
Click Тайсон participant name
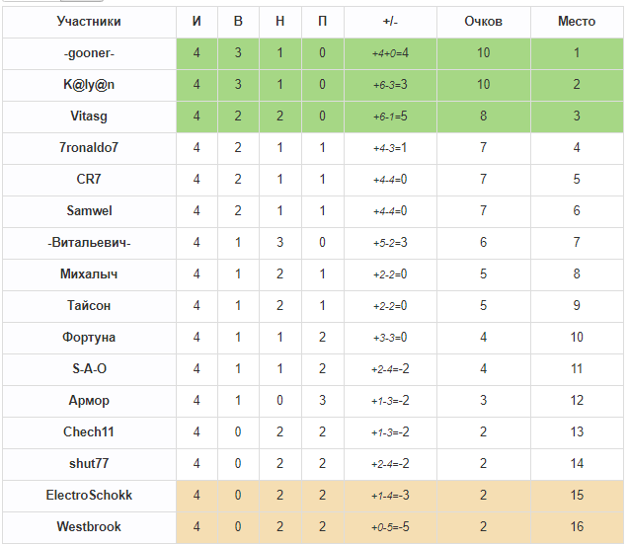pos(89,305)
